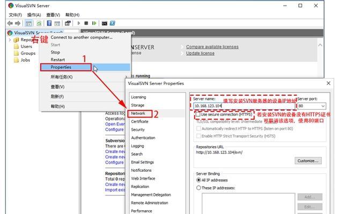Click the Properties toolbar icon

tap(68, 24)
